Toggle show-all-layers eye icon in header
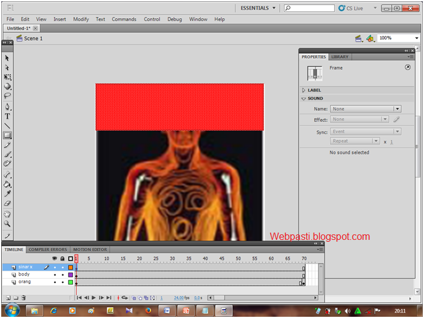Screen dimensions: 424x318 [x=55, y=259]
